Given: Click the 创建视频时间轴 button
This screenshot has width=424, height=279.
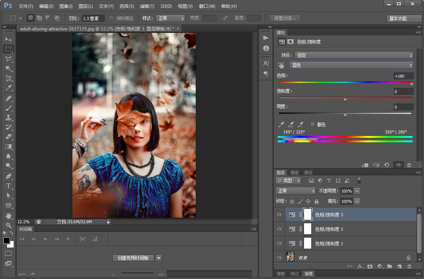Looking at the screenshot, I should point(133,258).
